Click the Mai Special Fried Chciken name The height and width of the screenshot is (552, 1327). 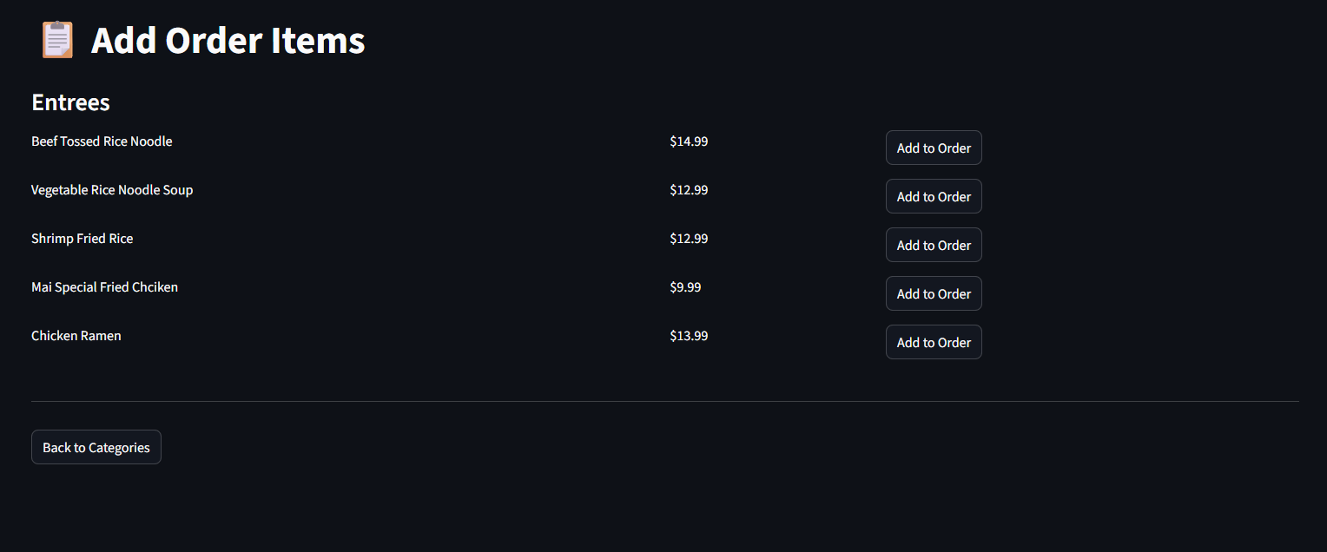[x=104, y=287]
